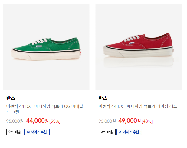Click the [53%] discount label
The height and width of the screenshot is (148, 187).
click(55, 121)
